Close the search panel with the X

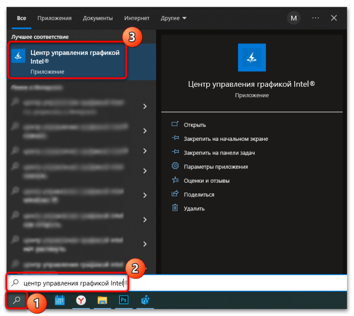click(334, 18)
